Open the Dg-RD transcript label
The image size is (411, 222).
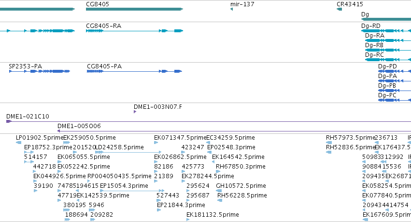pyautogui.click(x=370, y=26)
